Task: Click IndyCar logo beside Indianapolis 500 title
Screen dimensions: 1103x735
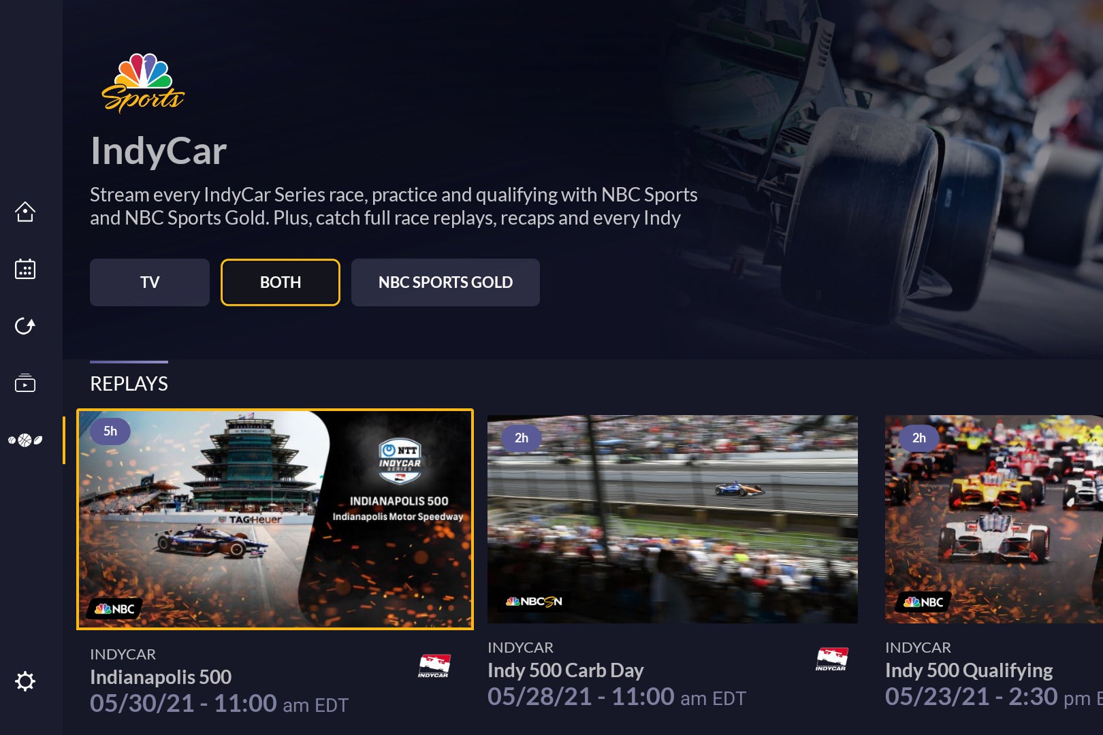Action: [434, 666]
